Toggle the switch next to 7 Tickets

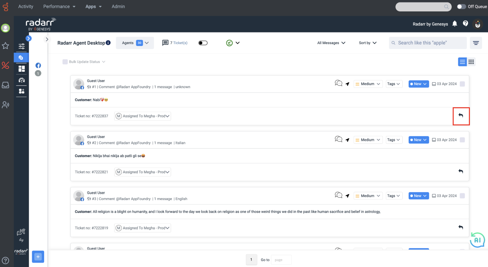pyautogui.click(x=203, y=43)
